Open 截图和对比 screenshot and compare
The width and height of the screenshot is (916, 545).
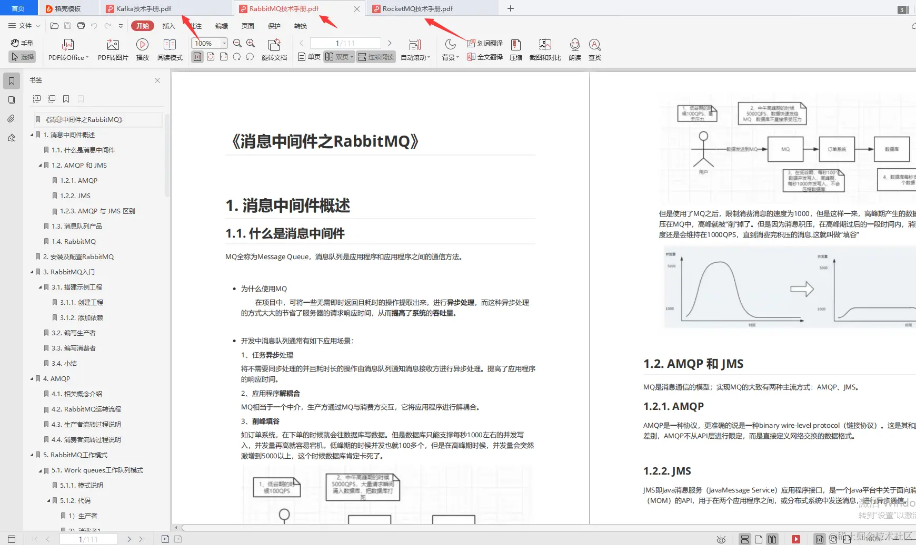click(545, 50)
